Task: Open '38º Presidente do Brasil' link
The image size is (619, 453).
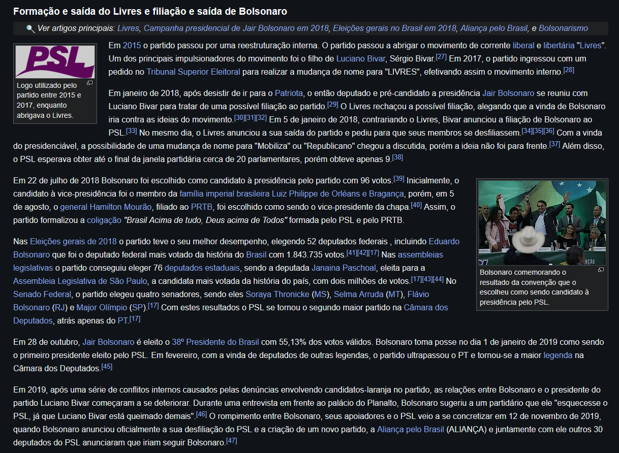Action: [216, 342]
